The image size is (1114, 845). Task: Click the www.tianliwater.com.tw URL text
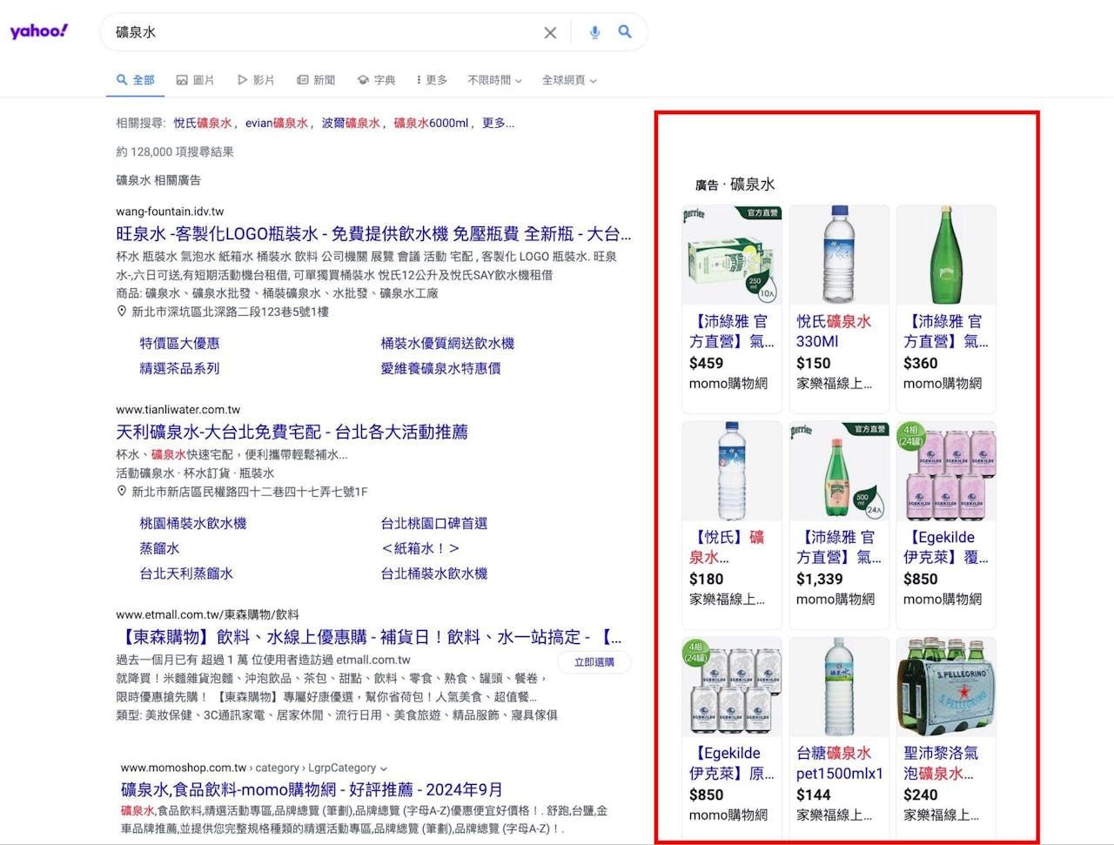coord(178,410)
